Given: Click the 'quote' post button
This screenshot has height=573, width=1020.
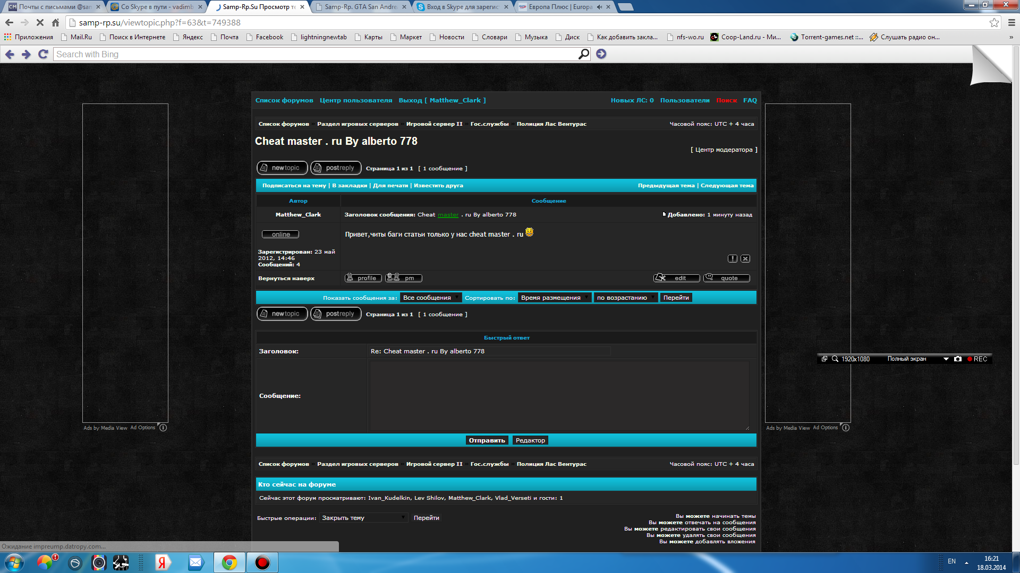Looking at the screenshot, I should [727, 278].
